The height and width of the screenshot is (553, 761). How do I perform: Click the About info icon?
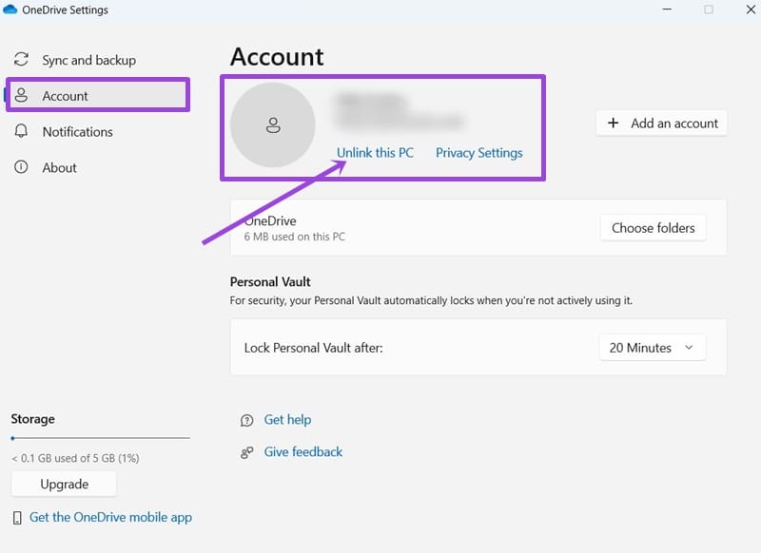pos(23,167)
